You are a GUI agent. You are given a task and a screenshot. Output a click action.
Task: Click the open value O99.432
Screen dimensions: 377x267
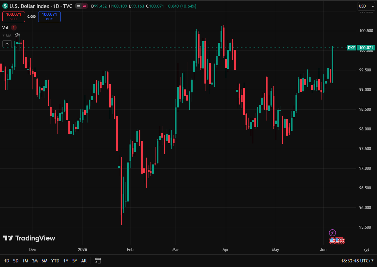[99, 6]
